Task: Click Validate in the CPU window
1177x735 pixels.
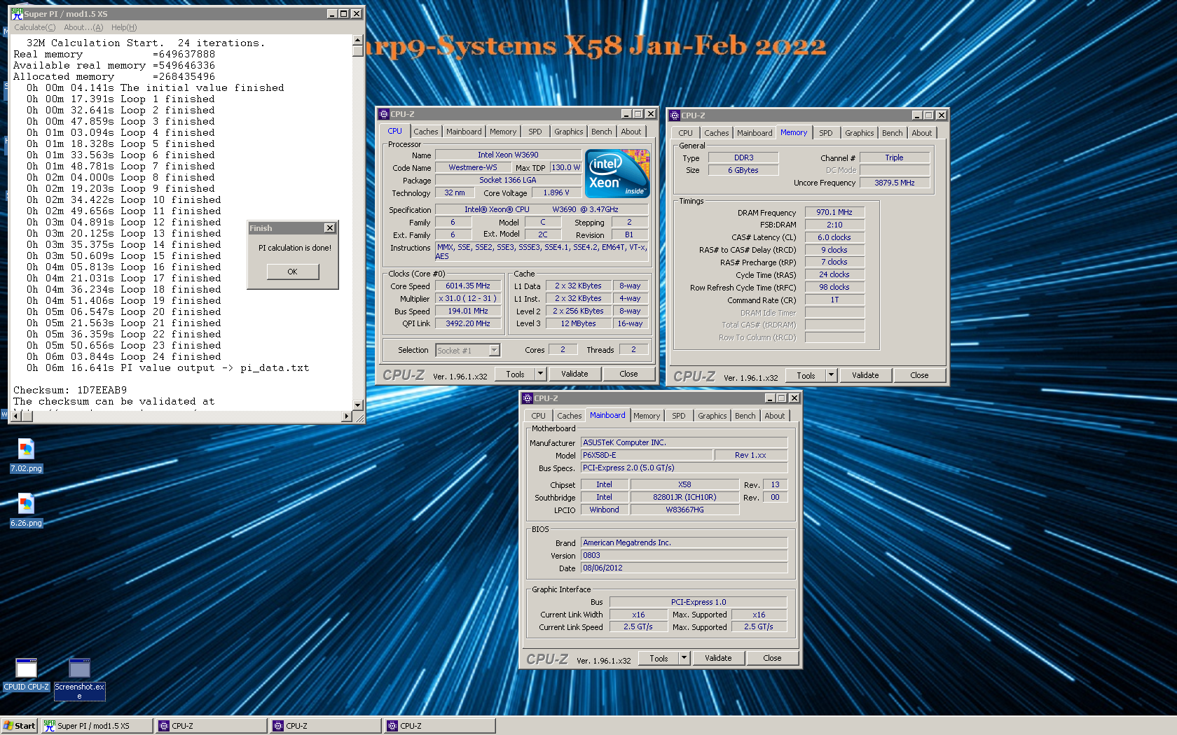Action: 574,374
